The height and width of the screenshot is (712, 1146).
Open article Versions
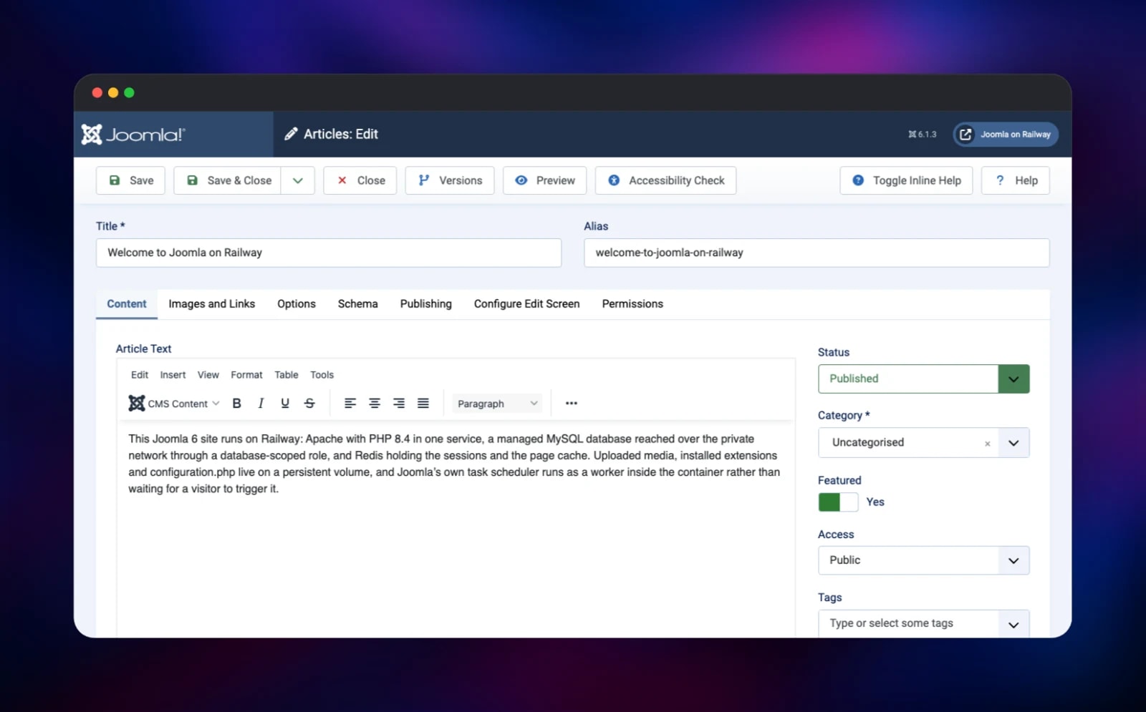[x=450, y=180]
